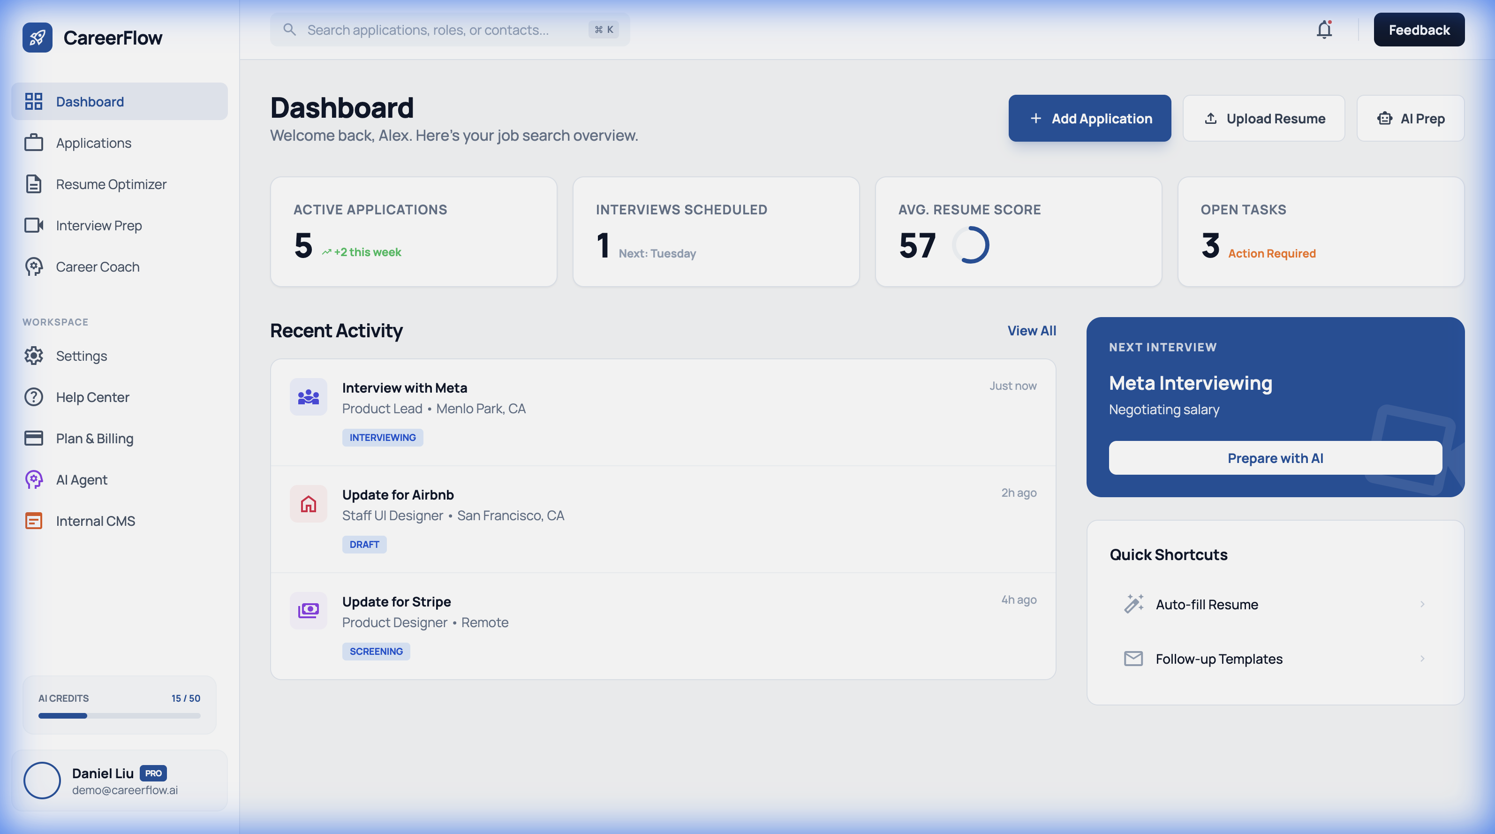
Task: Click the Plan & Billing card icon
Action: 34,438
